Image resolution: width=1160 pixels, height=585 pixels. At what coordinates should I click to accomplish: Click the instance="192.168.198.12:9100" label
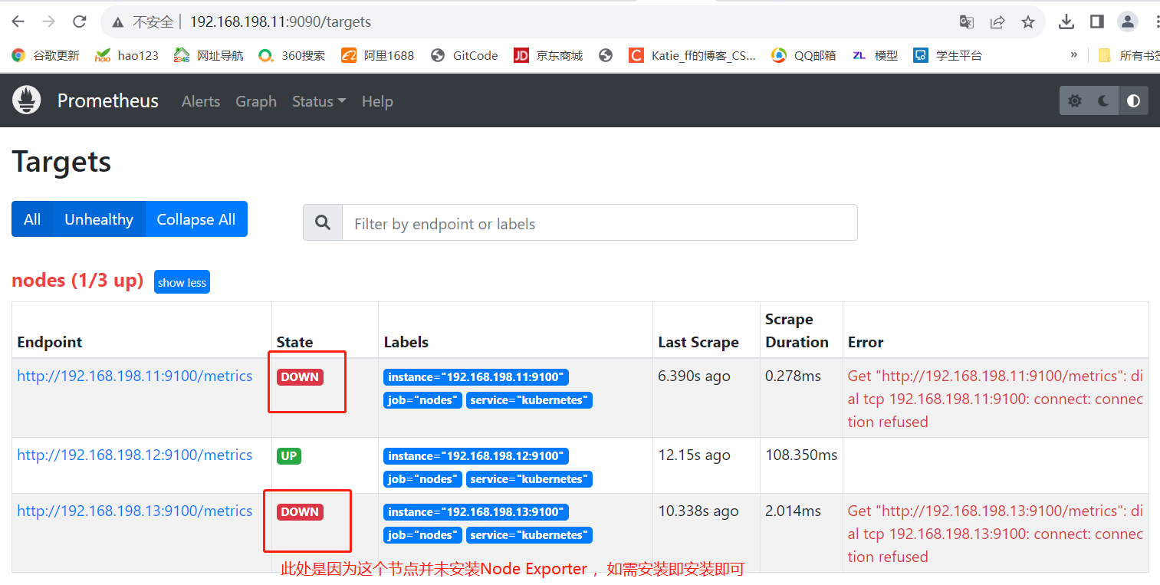[x=476, y=456]
